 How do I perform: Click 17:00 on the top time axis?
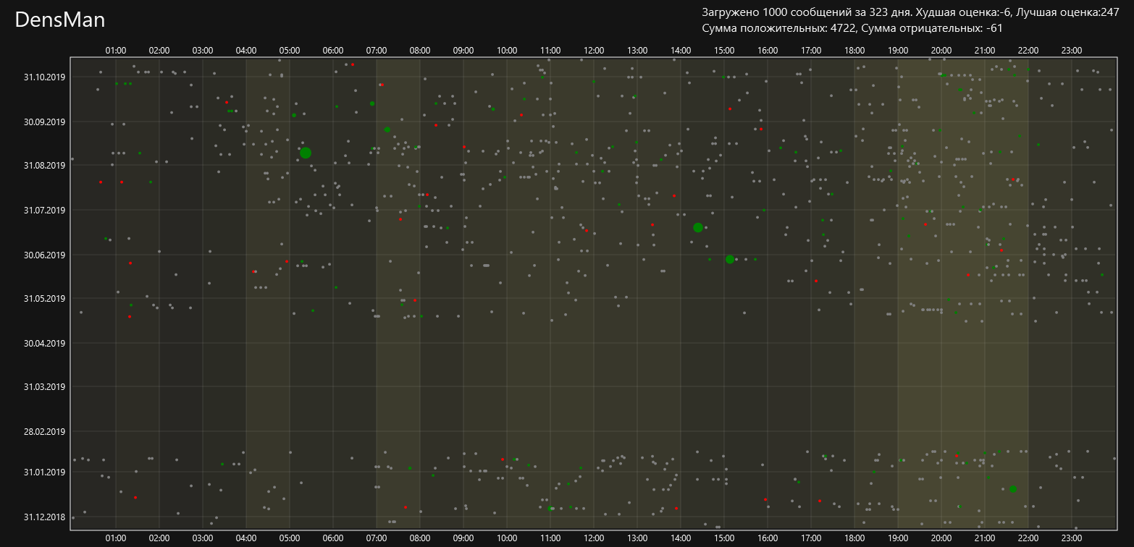[x=811, y=51]
